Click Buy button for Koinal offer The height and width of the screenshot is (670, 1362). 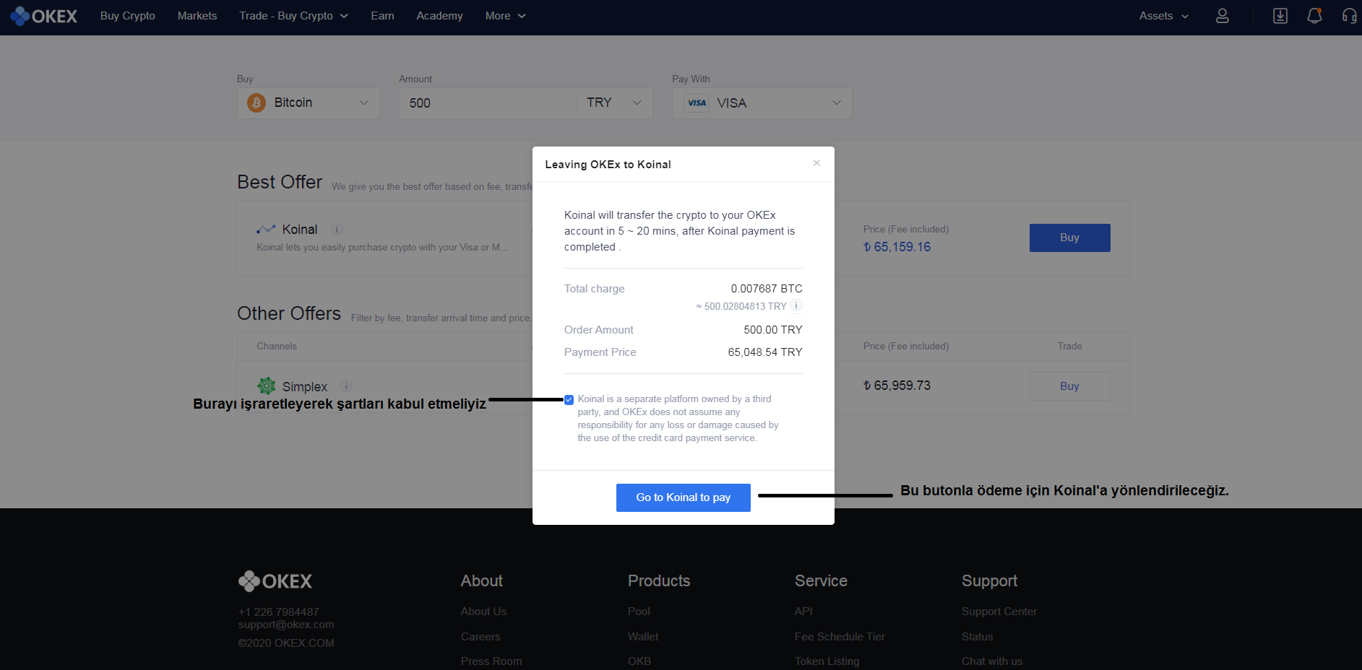(1069, 238)
